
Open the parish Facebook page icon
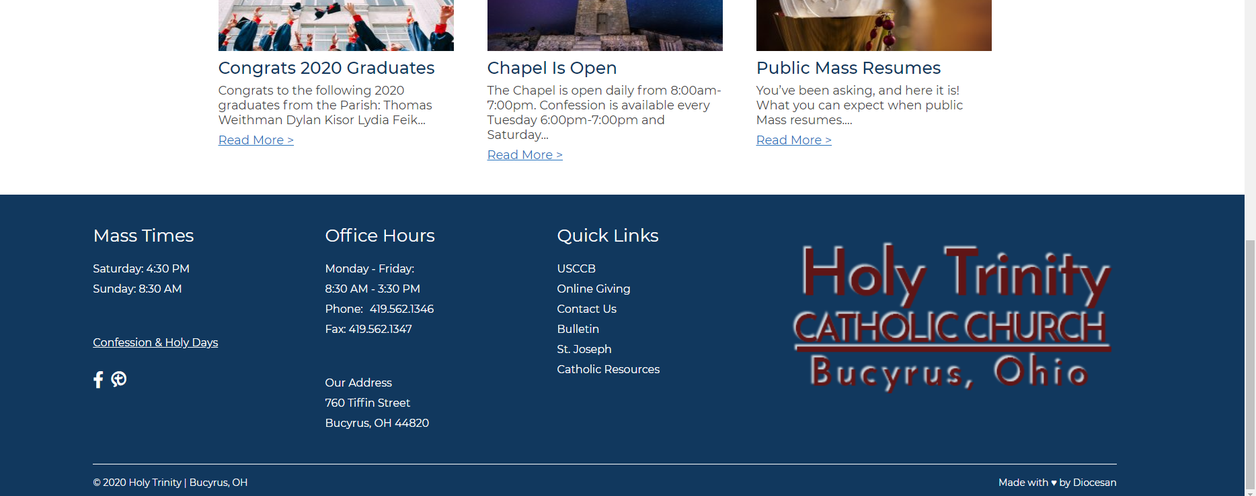98,380
